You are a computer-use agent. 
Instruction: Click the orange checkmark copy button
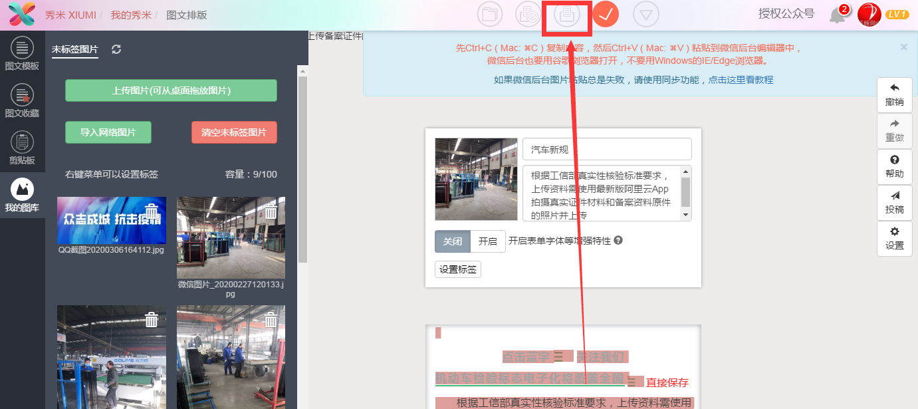[x=606, y=15]
